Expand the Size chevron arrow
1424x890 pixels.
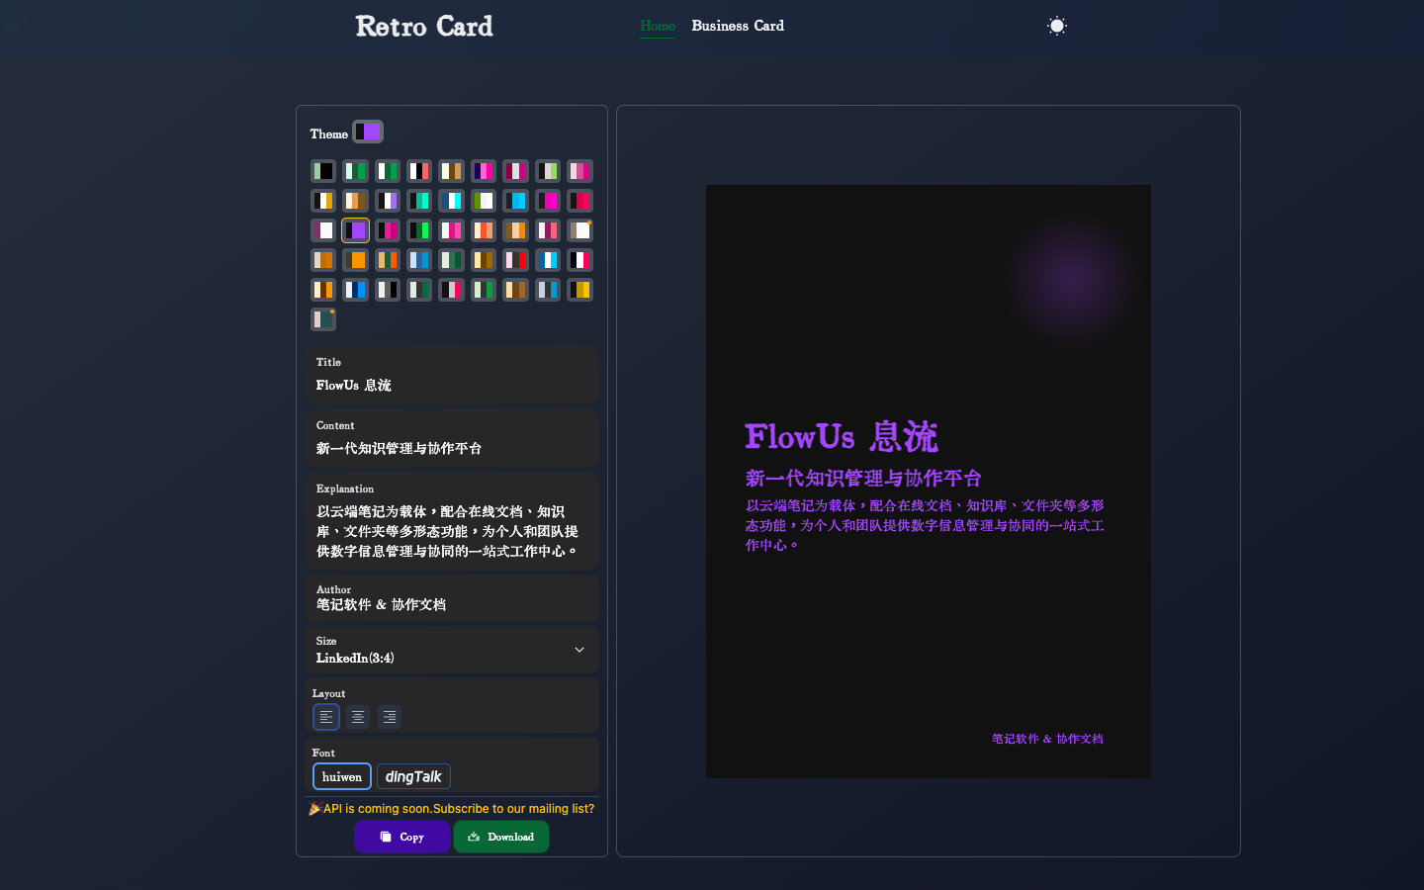tap(579, 650)
